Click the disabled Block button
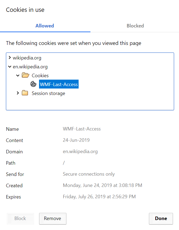 20,218
